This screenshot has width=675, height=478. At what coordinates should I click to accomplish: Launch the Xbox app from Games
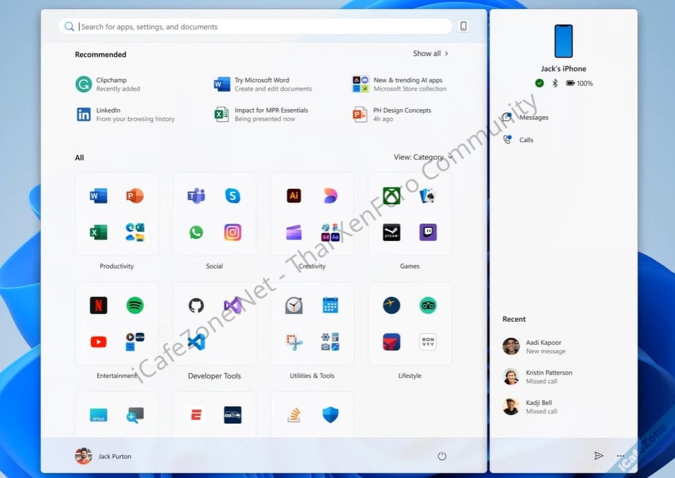click(x=392, y=196)
